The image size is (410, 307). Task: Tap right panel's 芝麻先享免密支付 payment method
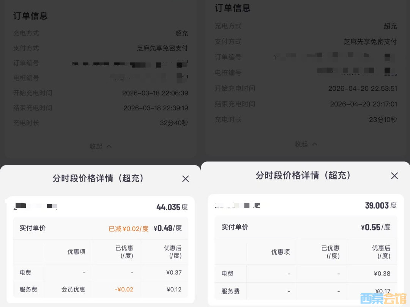click(370, 42)
